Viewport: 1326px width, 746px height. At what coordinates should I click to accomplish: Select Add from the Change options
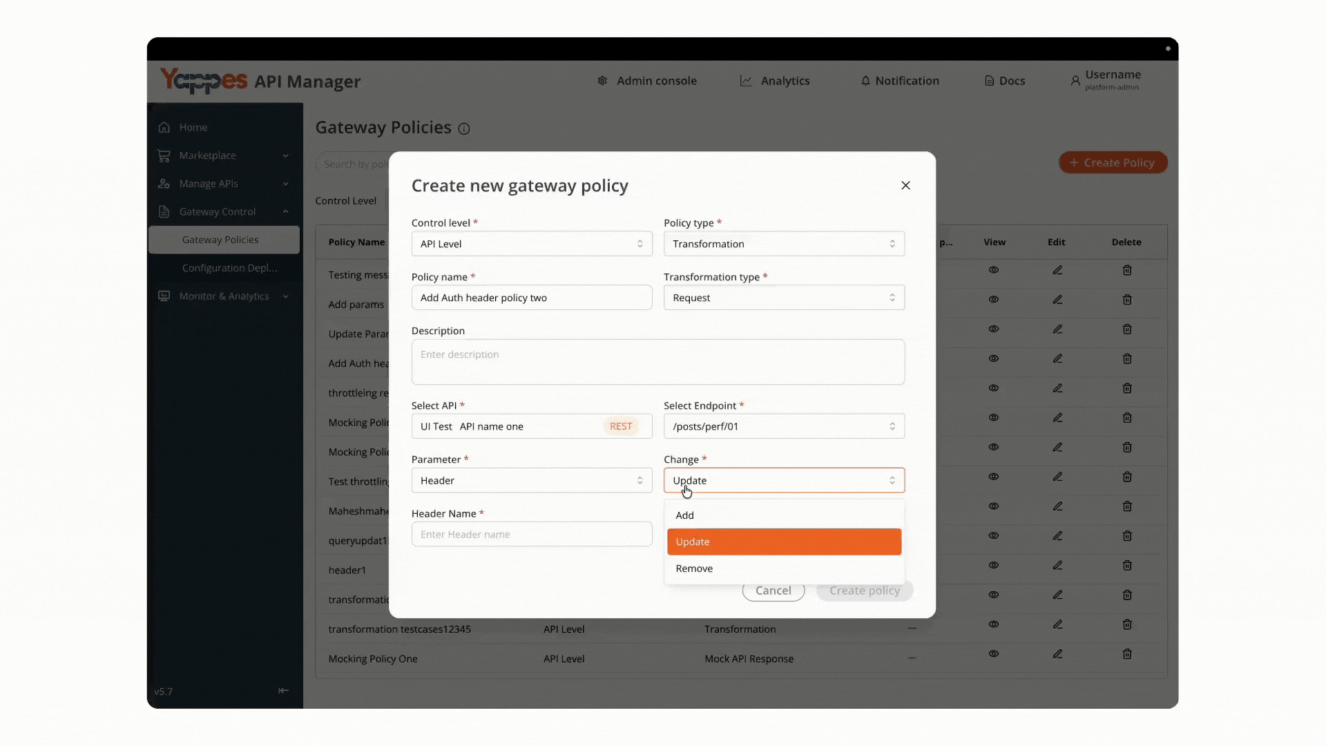click(x=784, y=515)
